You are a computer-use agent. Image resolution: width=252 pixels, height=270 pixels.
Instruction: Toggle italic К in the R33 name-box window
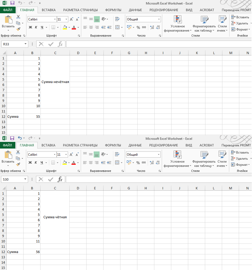tap(36, 27)
